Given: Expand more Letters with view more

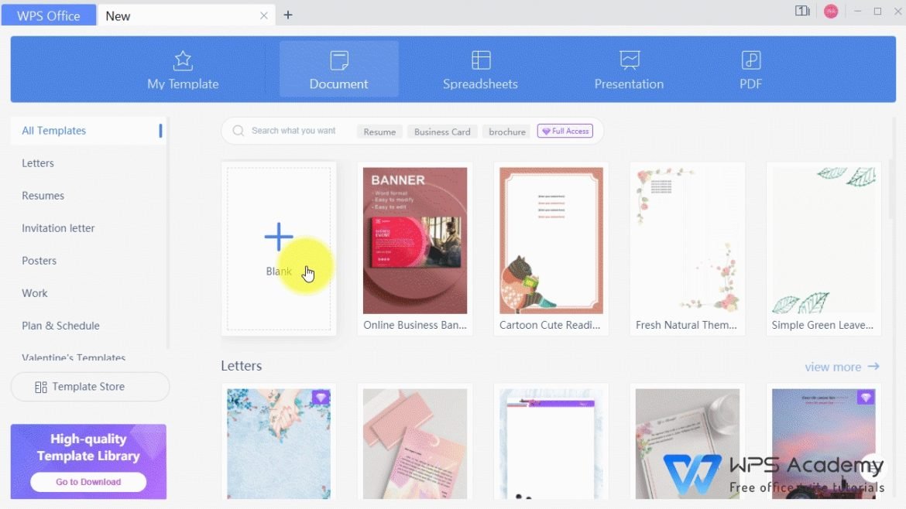Looking at the screenshot, I should 842,367.
